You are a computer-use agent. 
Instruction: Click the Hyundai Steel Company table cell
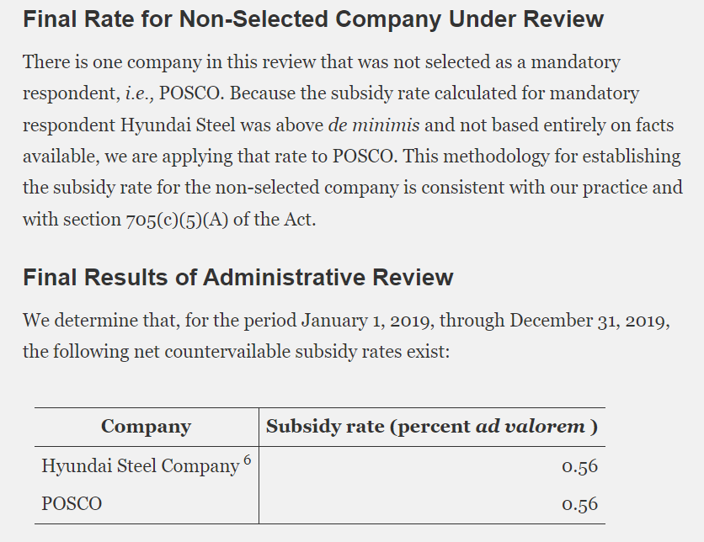(140, 466)
